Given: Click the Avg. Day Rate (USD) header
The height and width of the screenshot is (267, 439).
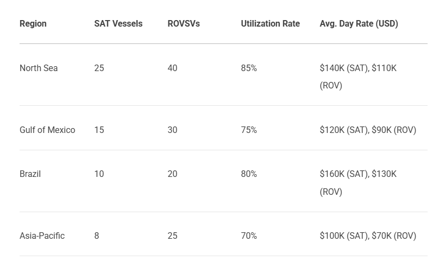Looking at the screenshot, I should (x=359, y=24).
